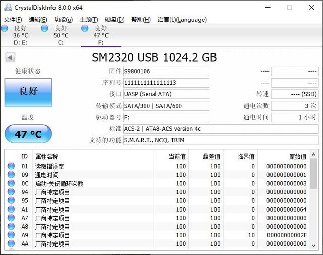Click the 良好 health status button

[28, 92]
